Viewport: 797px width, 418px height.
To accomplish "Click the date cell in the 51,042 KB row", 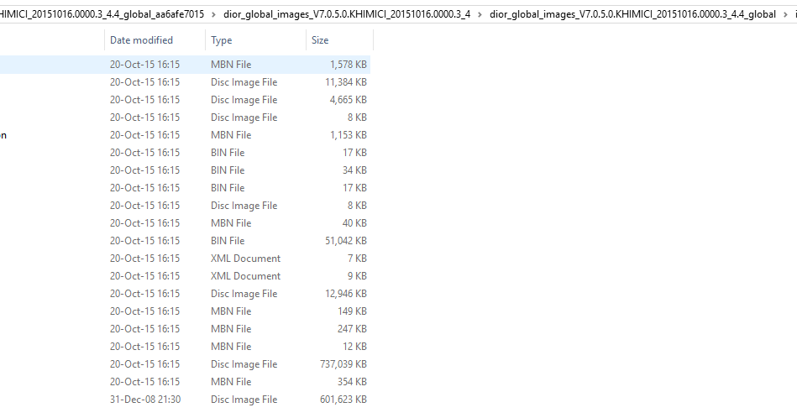I will (144, 241).
